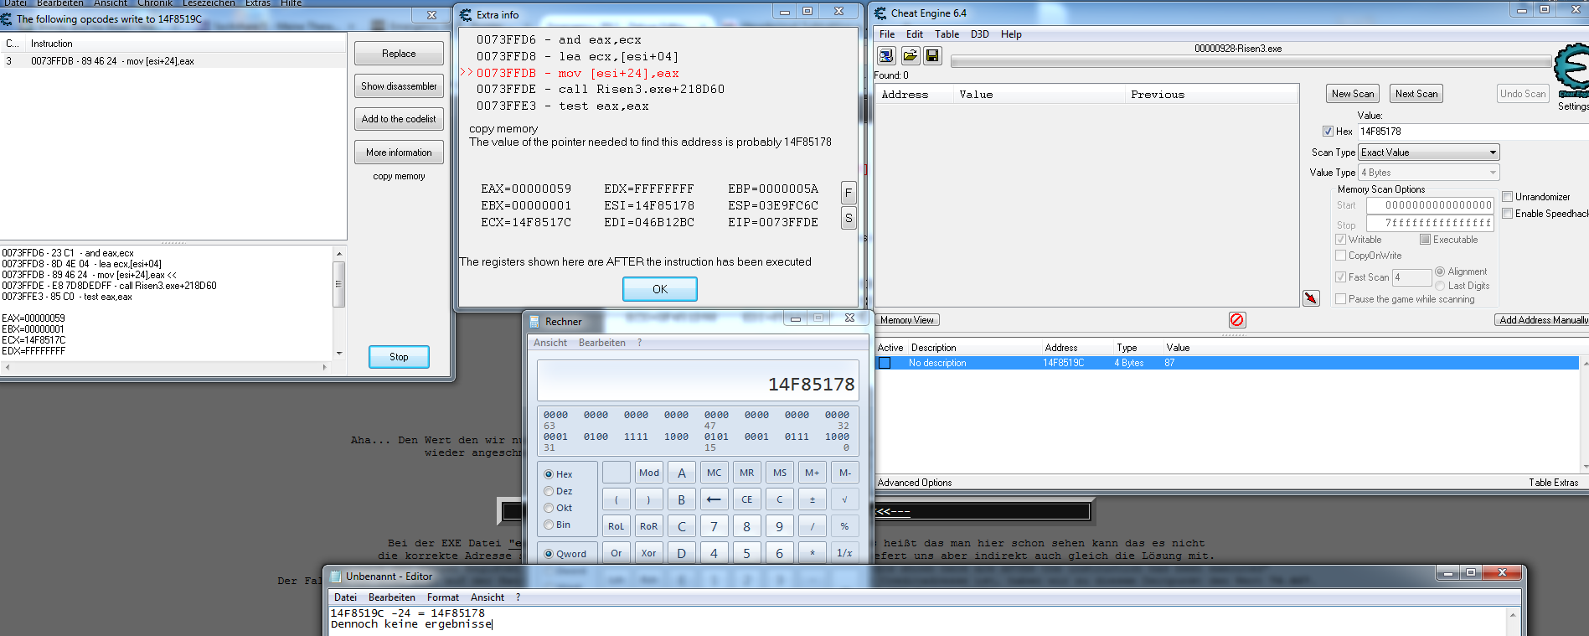Click the Show disassembler button
1589x636 pixels.
point(399,86)
